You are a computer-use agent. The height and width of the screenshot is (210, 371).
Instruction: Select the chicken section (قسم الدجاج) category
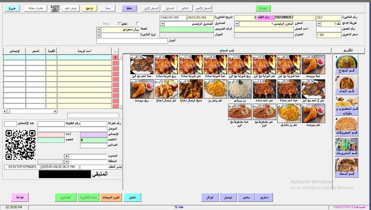pyautogui.click(x=347, y=64)
